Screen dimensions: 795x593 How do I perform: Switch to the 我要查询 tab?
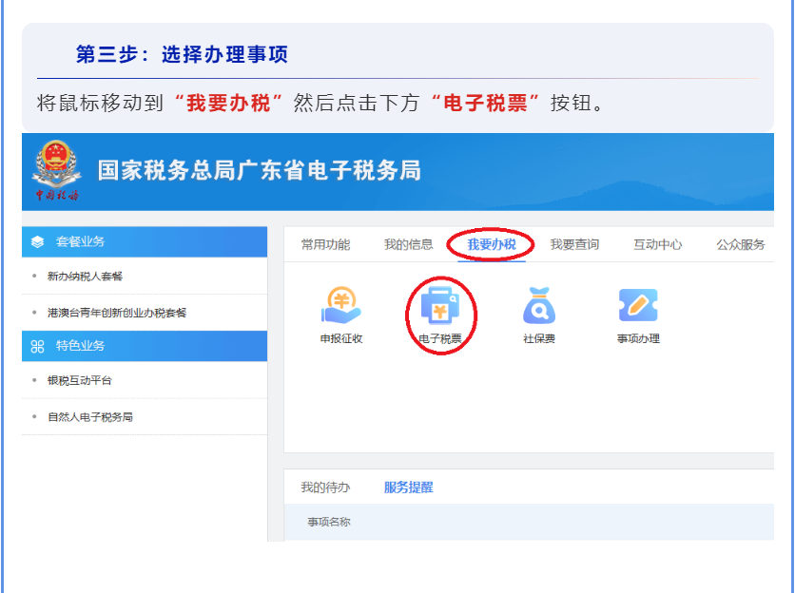point(574,245)
